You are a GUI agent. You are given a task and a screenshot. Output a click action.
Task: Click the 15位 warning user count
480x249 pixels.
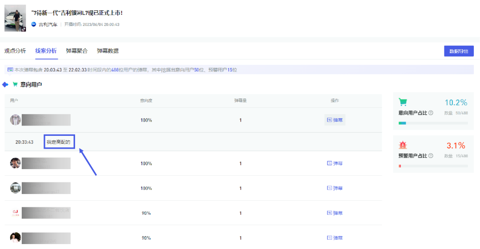[x=232, y=70]
